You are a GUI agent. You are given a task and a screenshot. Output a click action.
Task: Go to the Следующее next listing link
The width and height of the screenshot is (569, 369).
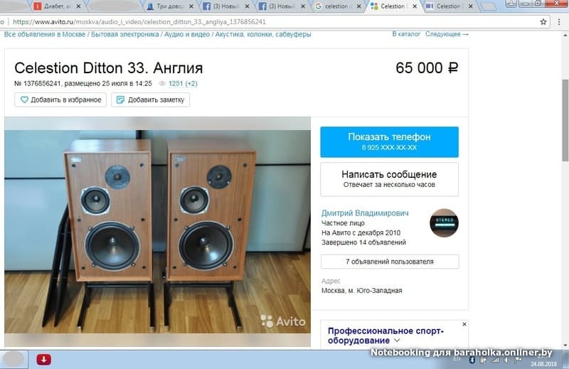tap(447, 34)
